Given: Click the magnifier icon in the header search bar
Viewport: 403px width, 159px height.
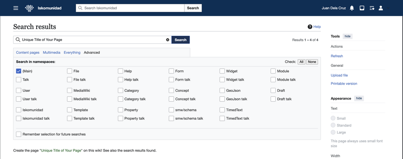Looking at the screenshot, I should 81,8.
